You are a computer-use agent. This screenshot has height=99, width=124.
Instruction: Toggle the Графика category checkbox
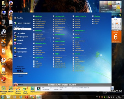[x=73, y=37]
